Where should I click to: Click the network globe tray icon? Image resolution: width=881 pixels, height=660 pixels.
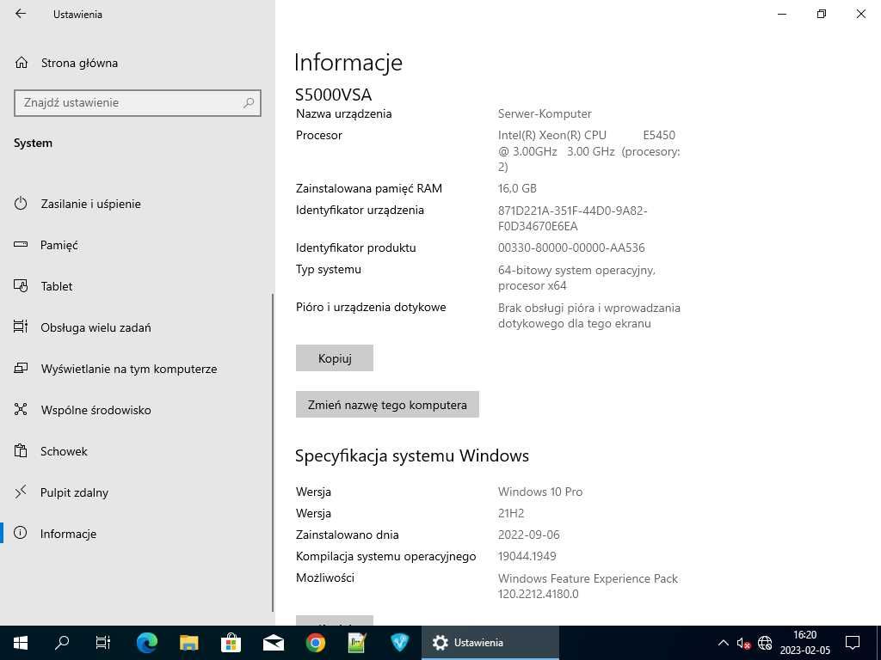coord(765,643)
